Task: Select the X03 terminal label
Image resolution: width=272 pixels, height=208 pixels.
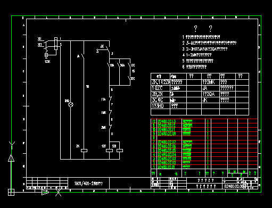Action: (40, 45)
